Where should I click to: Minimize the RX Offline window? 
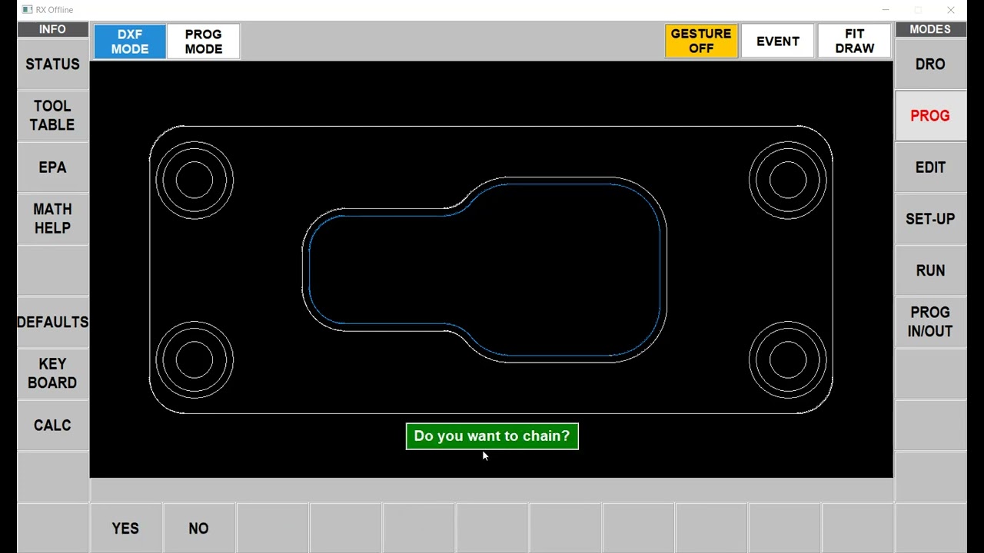(886, 10)
